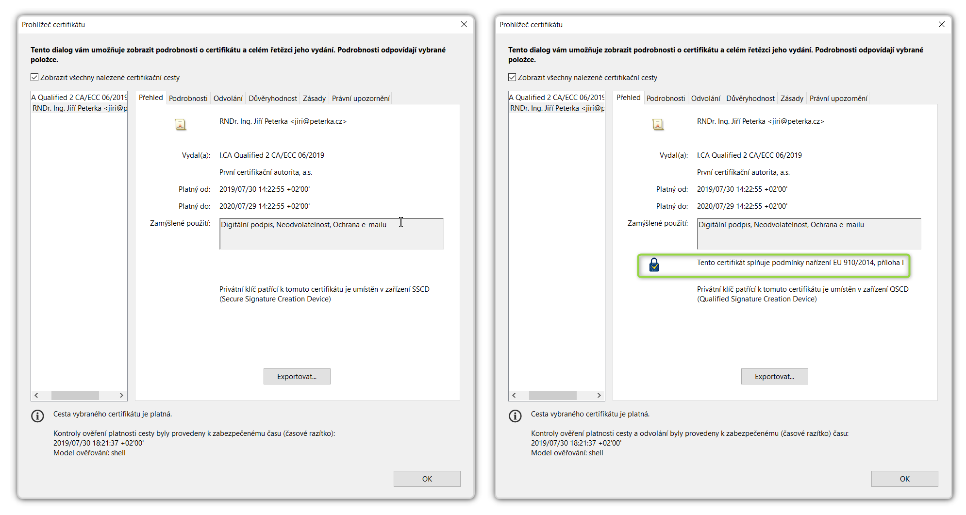Click the certificate icon in left dialog
966x515 pixels.
click(x=180, y=125)
